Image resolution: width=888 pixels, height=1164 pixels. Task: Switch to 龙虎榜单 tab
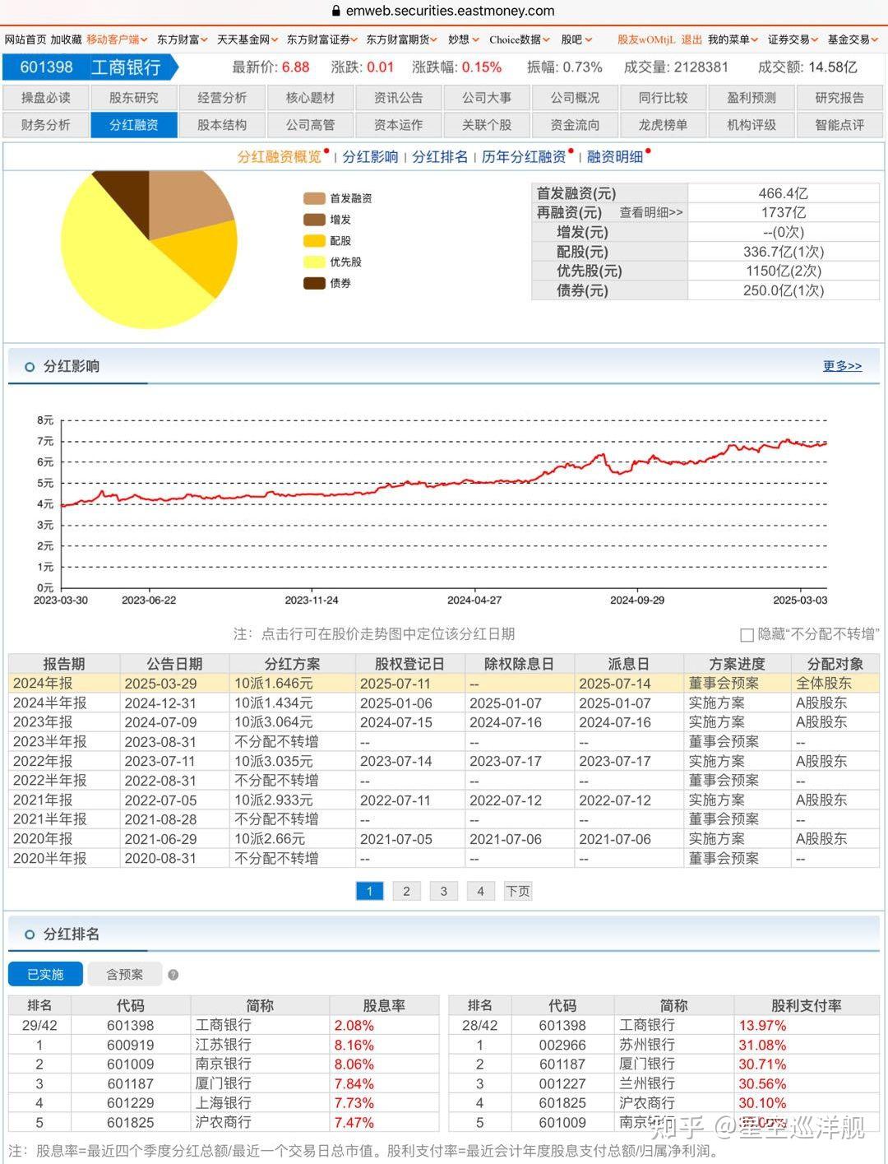pyautogui.click(x=664, y=125)
